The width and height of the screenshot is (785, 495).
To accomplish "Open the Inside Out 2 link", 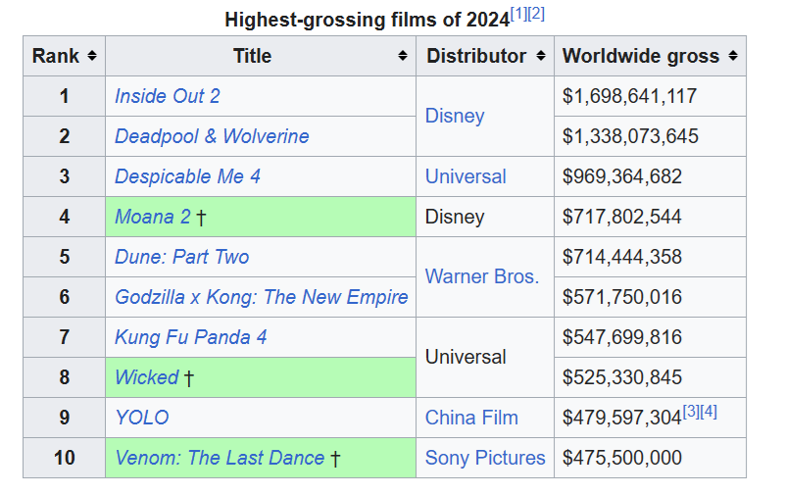I will [167, 96].
